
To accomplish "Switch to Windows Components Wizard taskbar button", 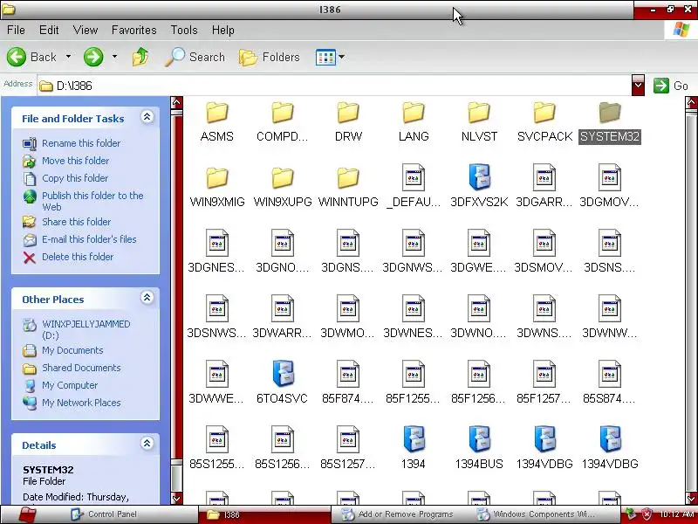I will [x=536, y=514].
